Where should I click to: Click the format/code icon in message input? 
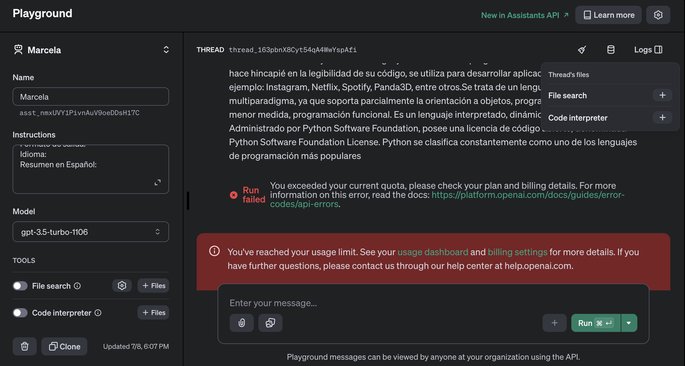click(270, 323)
